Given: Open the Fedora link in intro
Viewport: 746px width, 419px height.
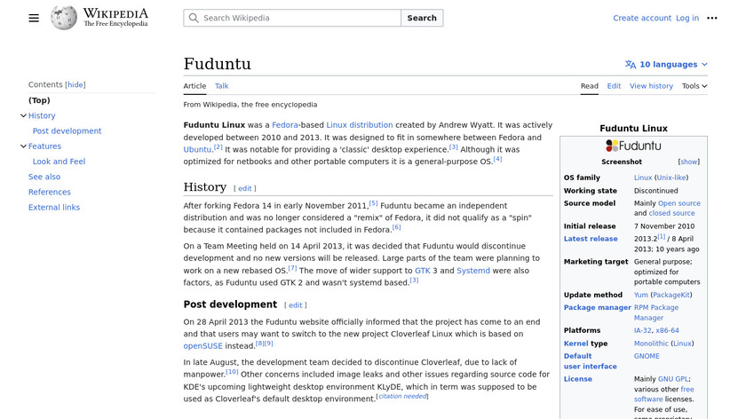Looking at the screenshot, I should [285, 125].
